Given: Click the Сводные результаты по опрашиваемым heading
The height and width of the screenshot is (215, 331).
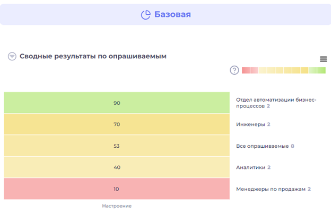Looking at the screenshot, I should (x=93, y=56).
